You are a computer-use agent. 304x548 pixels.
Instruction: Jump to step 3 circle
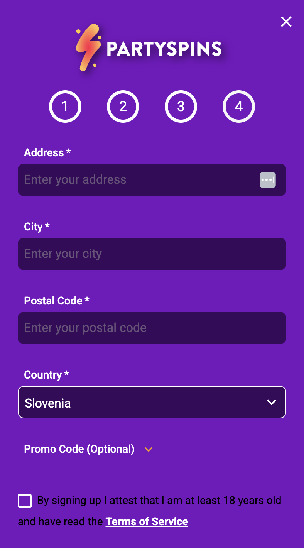(181, 107)
